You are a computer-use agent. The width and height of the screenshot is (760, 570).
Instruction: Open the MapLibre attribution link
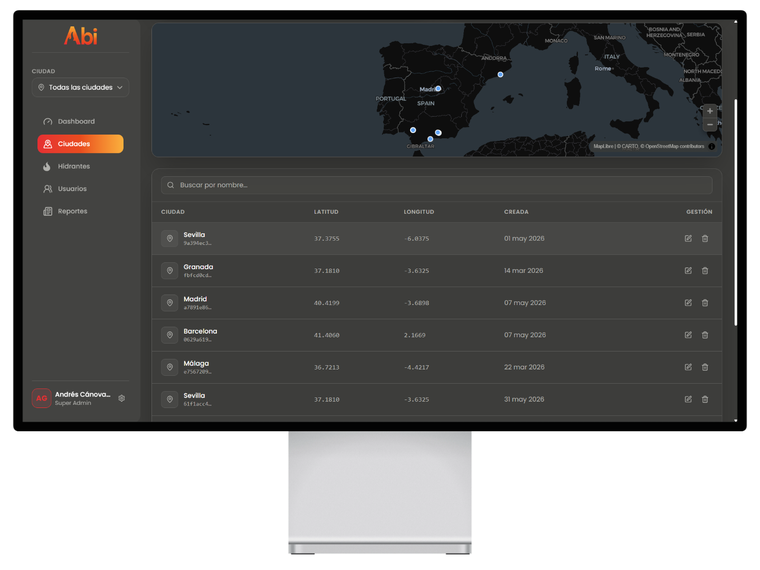pyautogui.click(x=603, y=147)
